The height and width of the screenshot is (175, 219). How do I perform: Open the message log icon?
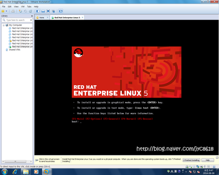(x=214, y=167)
